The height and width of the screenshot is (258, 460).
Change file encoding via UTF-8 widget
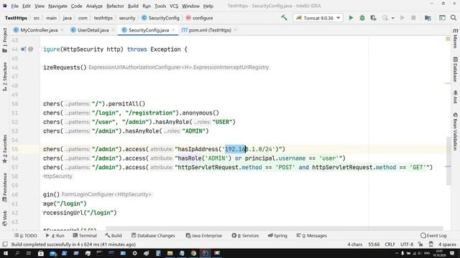pyautogui.click(x=407, y=244)
